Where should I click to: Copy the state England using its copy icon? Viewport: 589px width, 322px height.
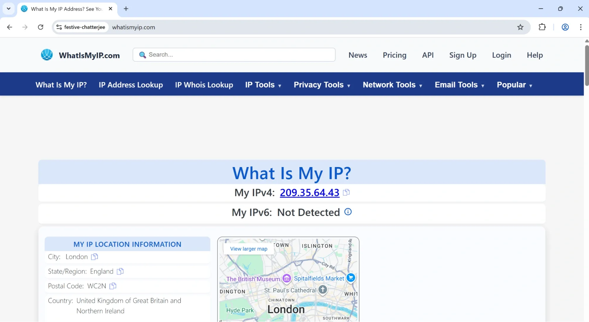point(120,271)
